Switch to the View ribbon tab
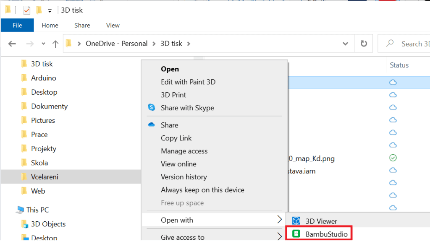Viewport: 430px width, 241px height. pos(113,26)
